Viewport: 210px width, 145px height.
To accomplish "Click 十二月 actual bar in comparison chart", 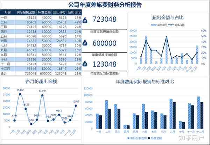I will (198, 113).
